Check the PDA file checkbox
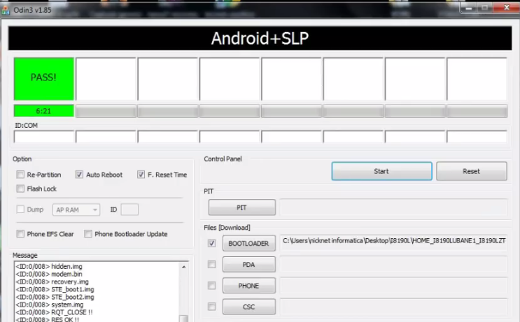The height and width of the screenshot is (322, 520). [211, 265]
